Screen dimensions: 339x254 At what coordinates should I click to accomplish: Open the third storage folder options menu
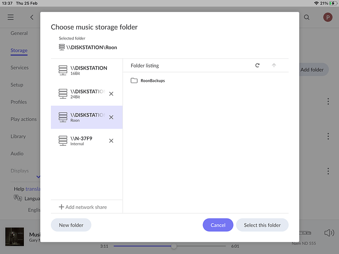click(328, 171)
